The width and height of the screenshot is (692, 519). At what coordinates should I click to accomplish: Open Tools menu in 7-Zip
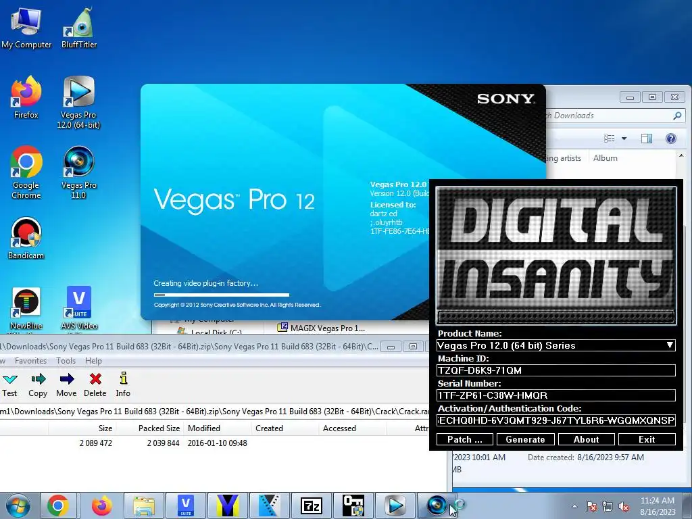click(66, 361)
